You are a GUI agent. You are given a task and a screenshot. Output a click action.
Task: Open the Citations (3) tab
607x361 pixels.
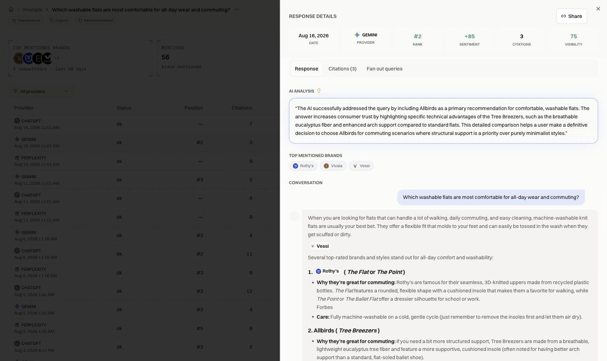343,69
